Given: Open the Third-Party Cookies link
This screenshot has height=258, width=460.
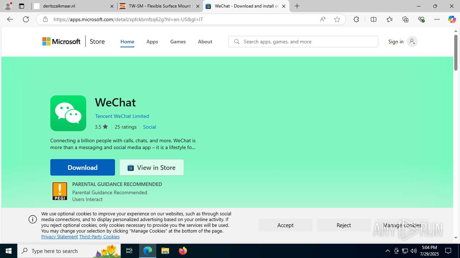Looking at the screenshot, I should pos(99,236).
